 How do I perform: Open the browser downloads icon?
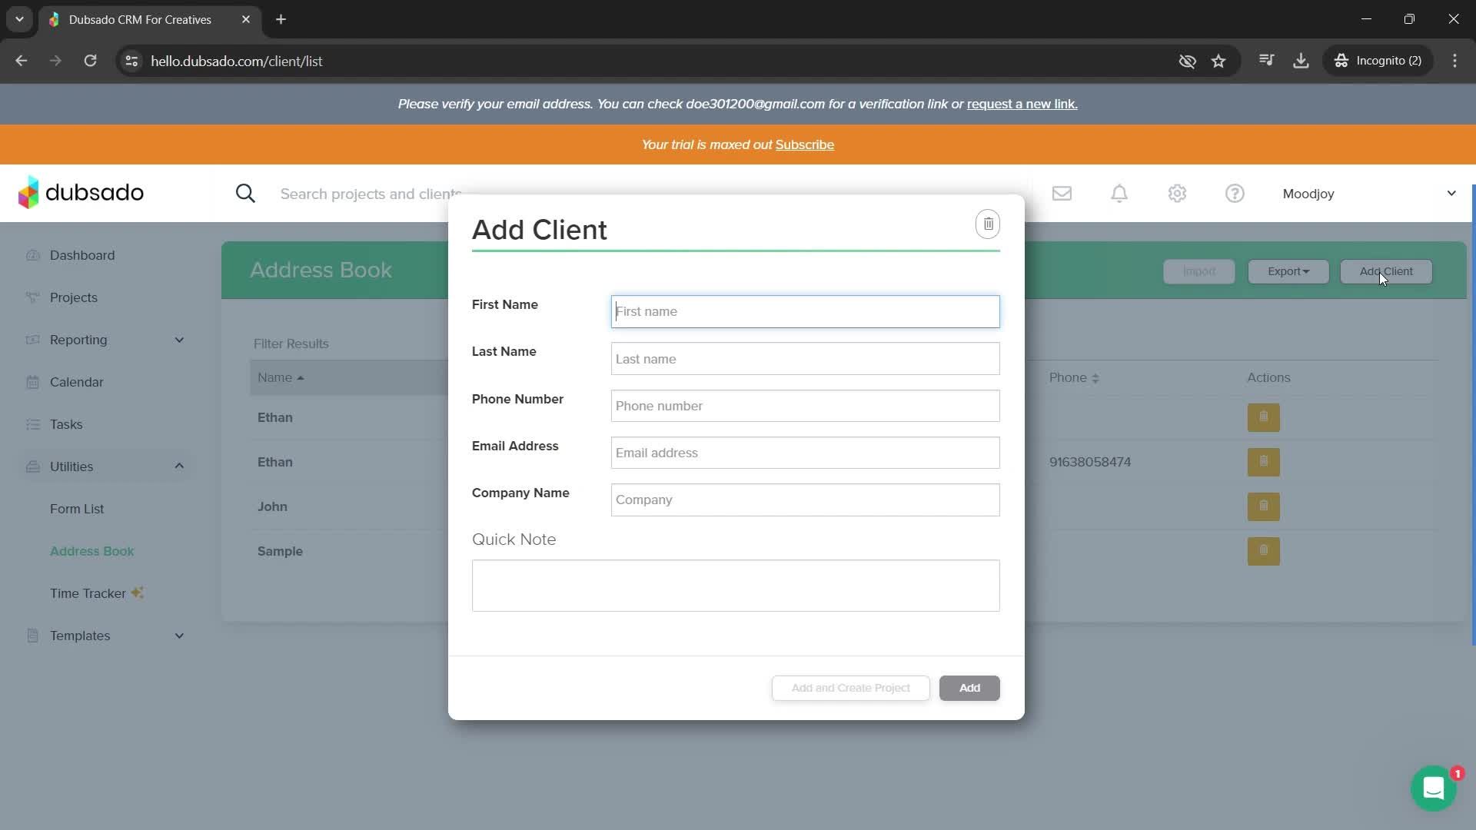pyautogui.click(x=1301, y=61)
